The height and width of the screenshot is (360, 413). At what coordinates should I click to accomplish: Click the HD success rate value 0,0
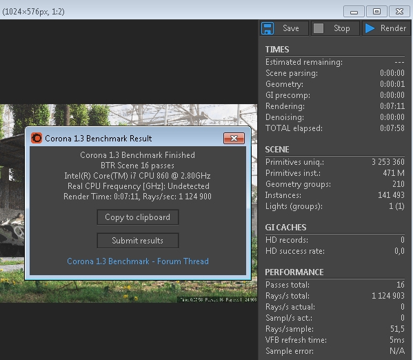399,251
